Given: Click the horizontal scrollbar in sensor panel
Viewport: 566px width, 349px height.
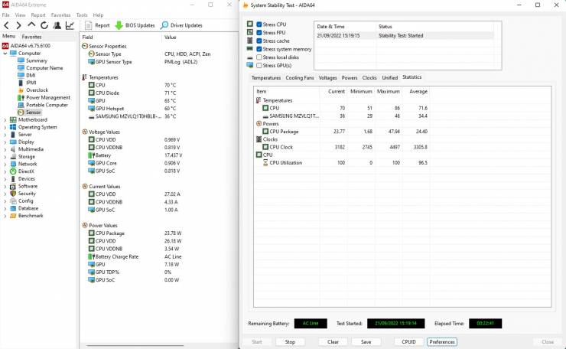Looking at the screenshot, I should (135, 346).
